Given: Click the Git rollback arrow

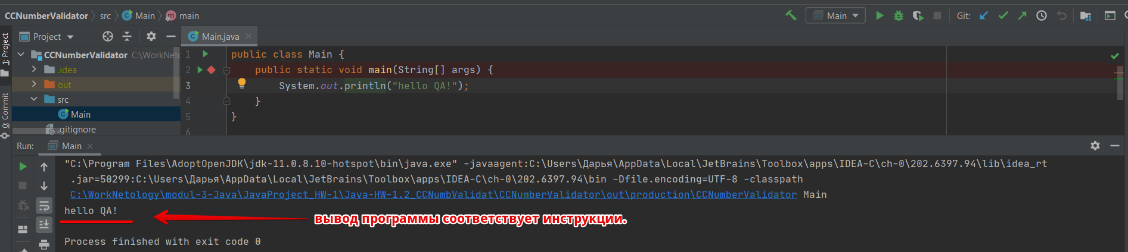Looking at the screenshot, I should (1061, 15).
